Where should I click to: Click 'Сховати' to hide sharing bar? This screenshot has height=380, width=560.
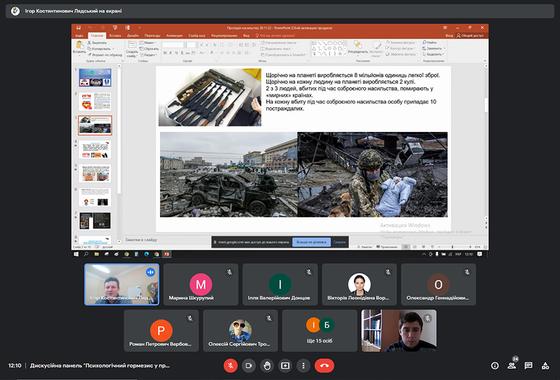339,242
